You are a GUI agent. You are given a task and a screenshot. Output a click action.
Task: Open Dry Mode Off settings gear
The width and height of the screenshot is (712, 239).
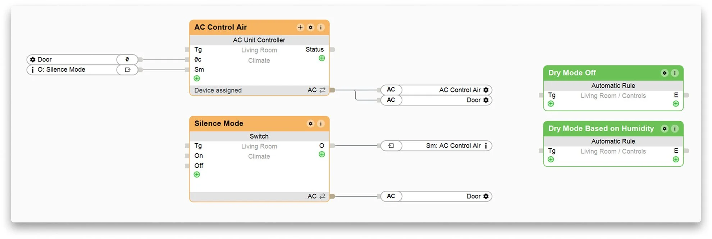pos(665,73)
